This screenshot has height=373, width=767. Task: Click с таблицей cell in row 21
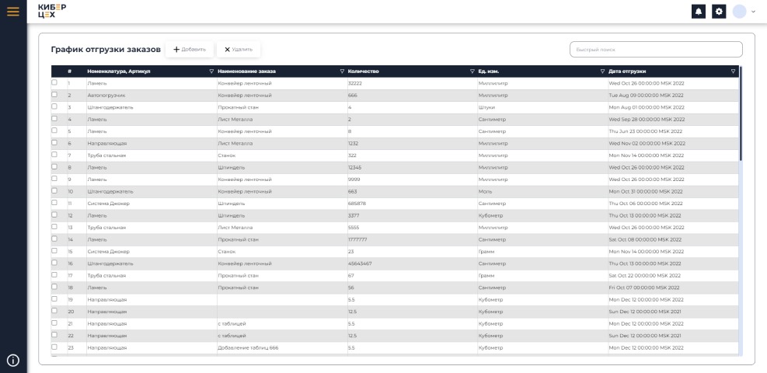coord(282,323)
